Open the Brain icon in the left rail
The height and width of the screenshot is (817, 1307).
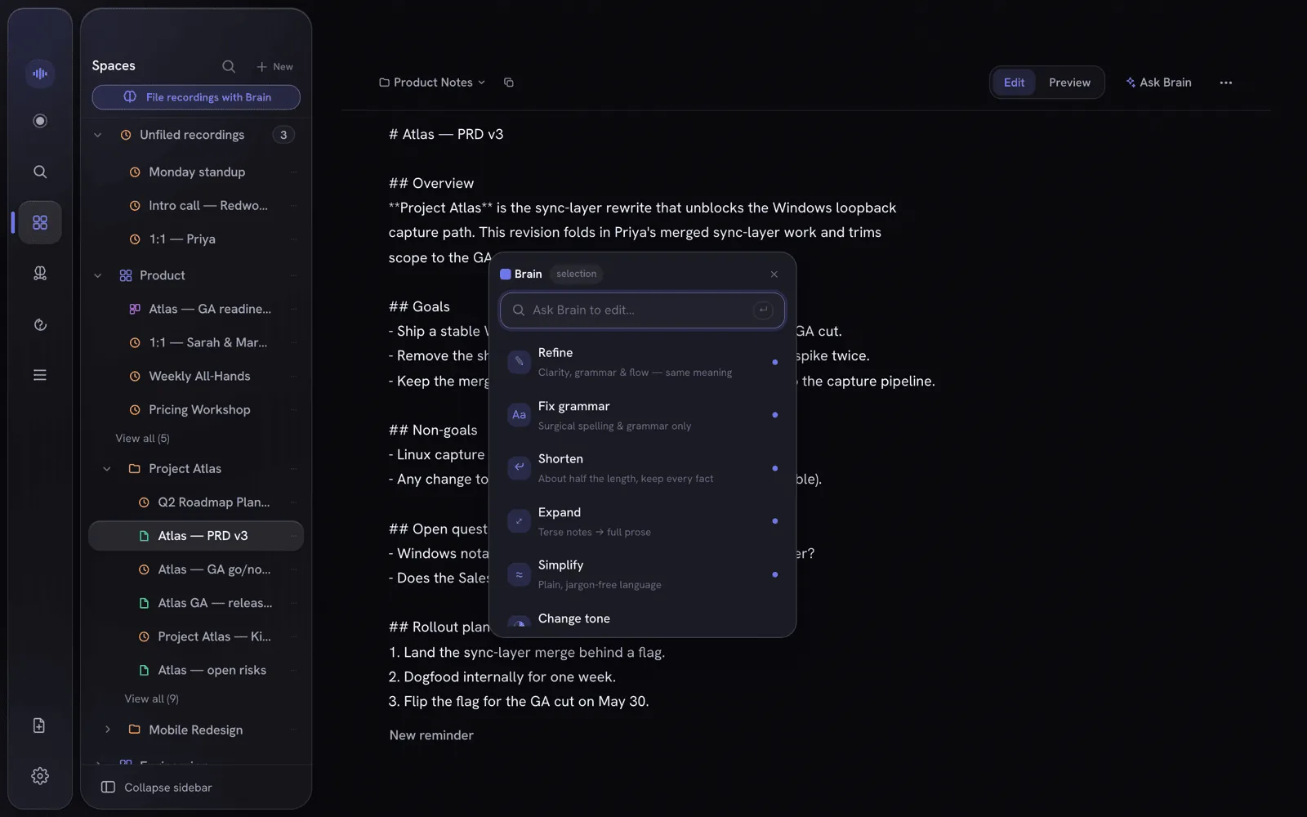(40, 273)
